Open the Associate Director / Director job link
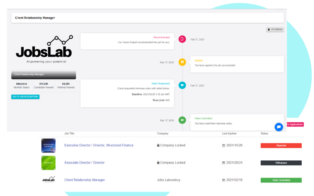Viewport: 314px width, 196px height. pos(84,163)
